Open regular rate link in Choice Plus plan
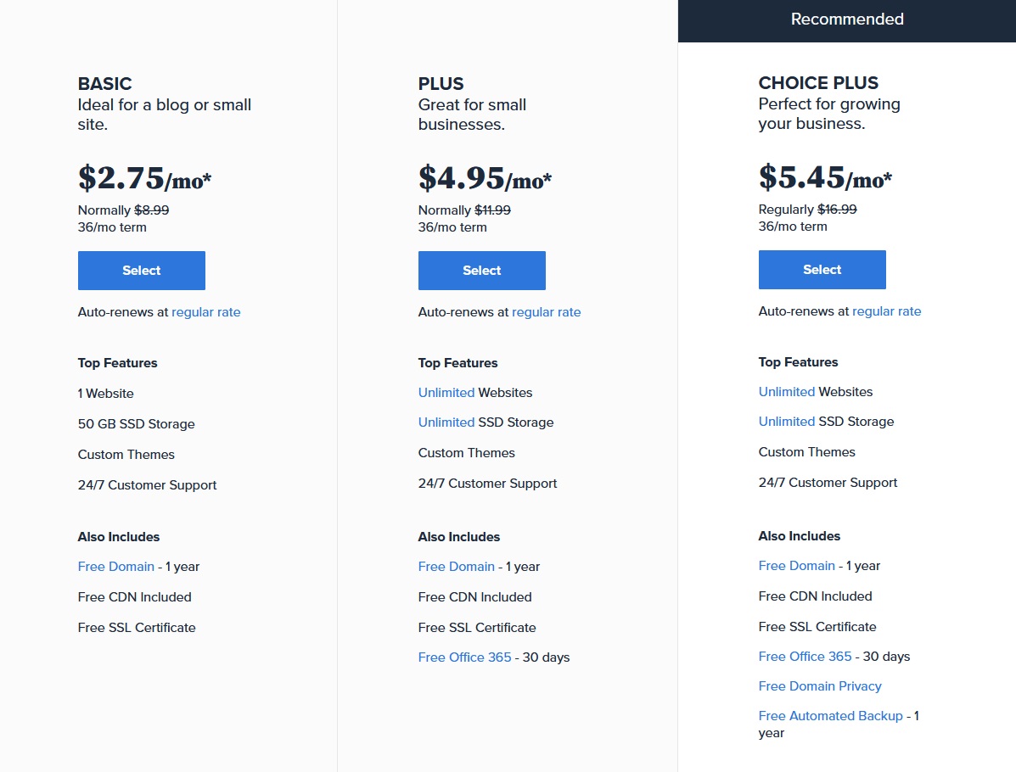Viewport: 1016px width, 772px height. [886, 311]
